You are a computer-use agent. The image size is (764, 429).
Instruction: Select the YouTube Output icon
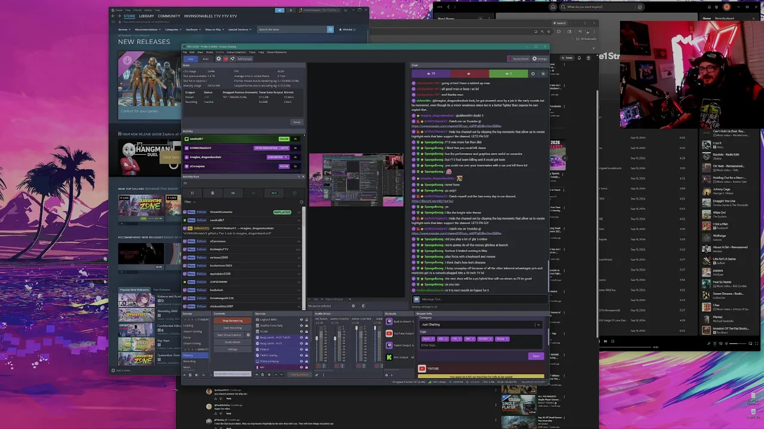389,334
